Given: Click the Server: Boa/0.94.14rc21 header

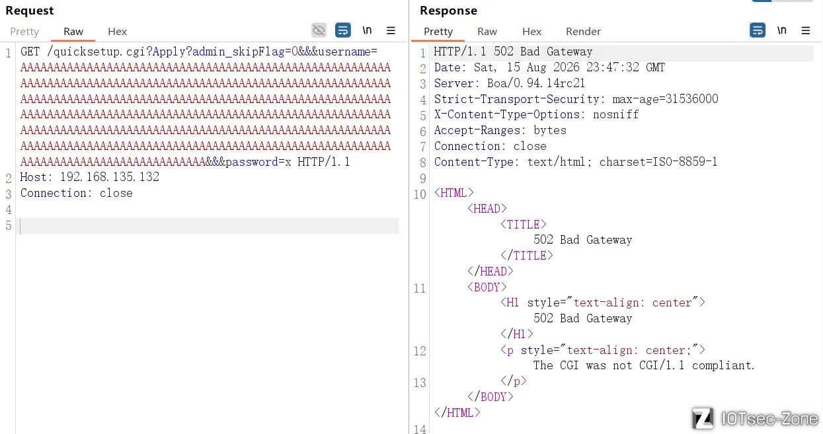Looking at the screenshot, I should [x=510, y=83].
